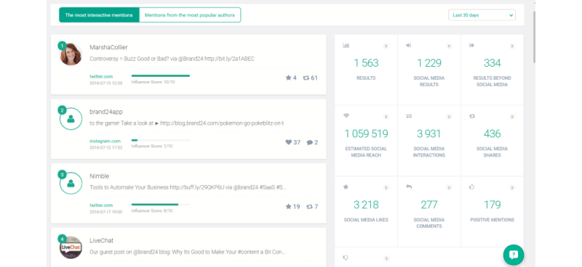The image size is (582, 267).
Task: Switch to Mentions from the most popular authors
Action: point(190,15)
